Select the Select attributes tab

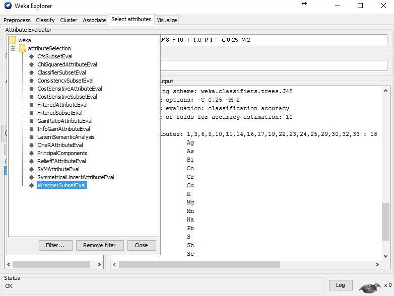coord(132,19)
